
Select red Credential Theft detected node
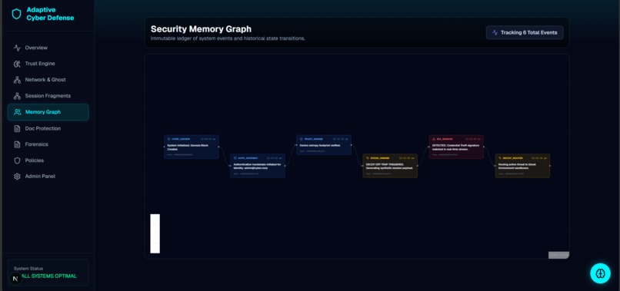click(x=456, y=147)
